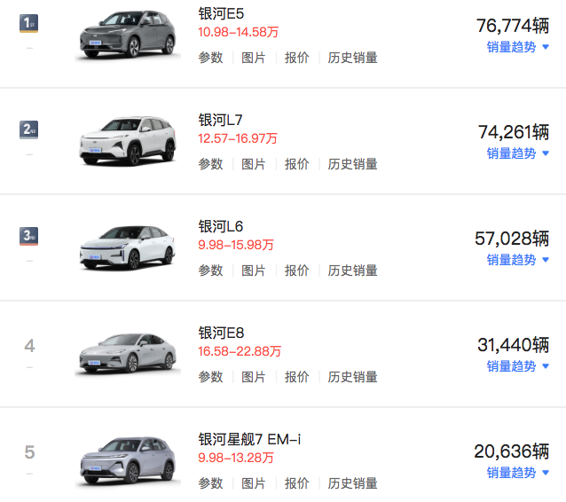566x502 pixels.
Task: Check 报价 for 银河L6
Action: [297, 271]
